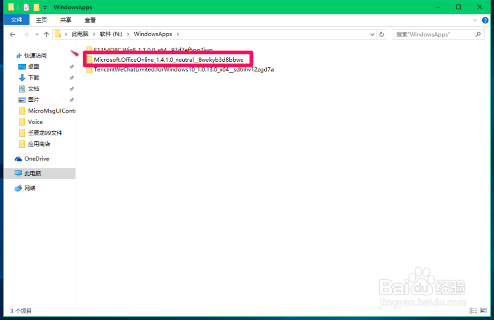Viewport: 494px width, 320px height.
Task: Open recent locations dropdown arrow
Action: [x=37, y=35]
